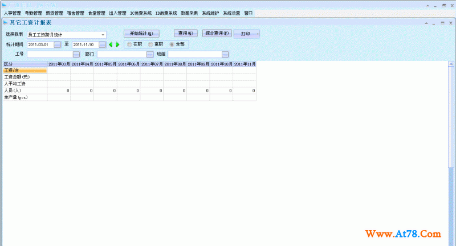Open the end date calendar picker
This screenshot has height=246, width=456.
(103, 44)
